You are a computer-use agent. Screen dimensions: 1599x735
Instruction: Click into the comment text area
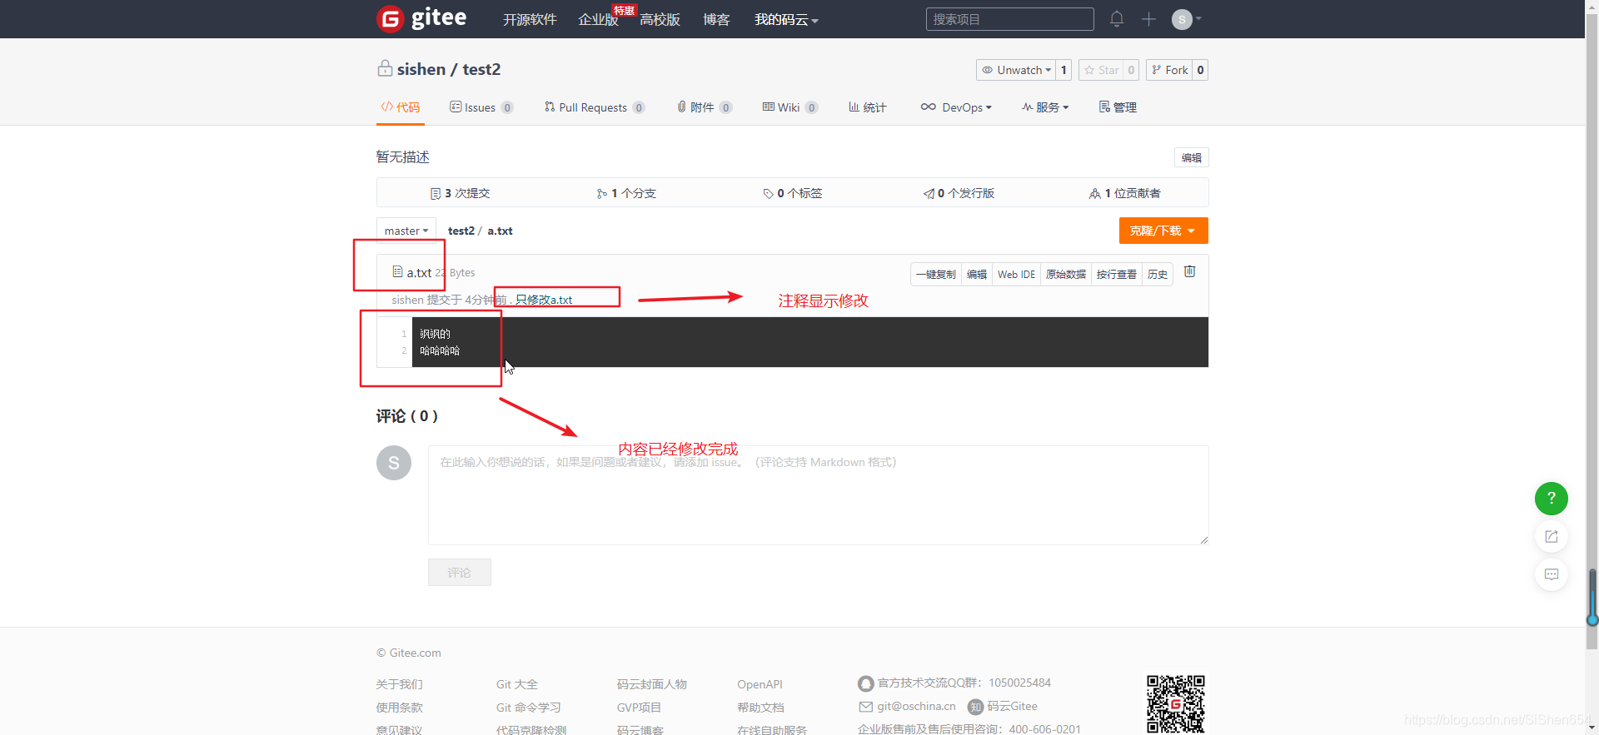(818, 495)
